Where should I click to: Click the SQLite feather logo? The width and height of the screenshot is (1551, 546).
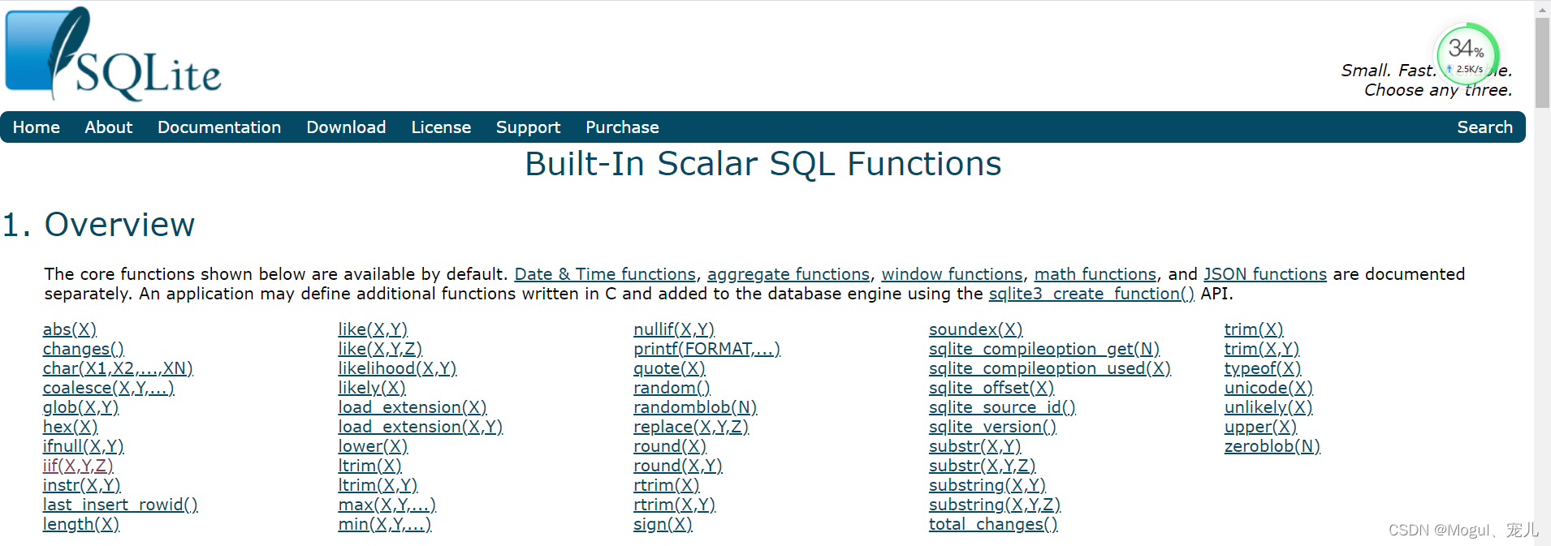click(x=113, y=54)
